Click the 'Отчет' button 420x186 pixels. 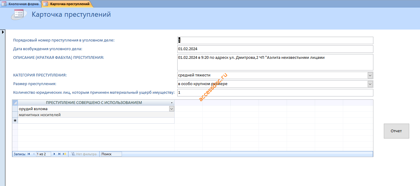(x=396, y=131)
